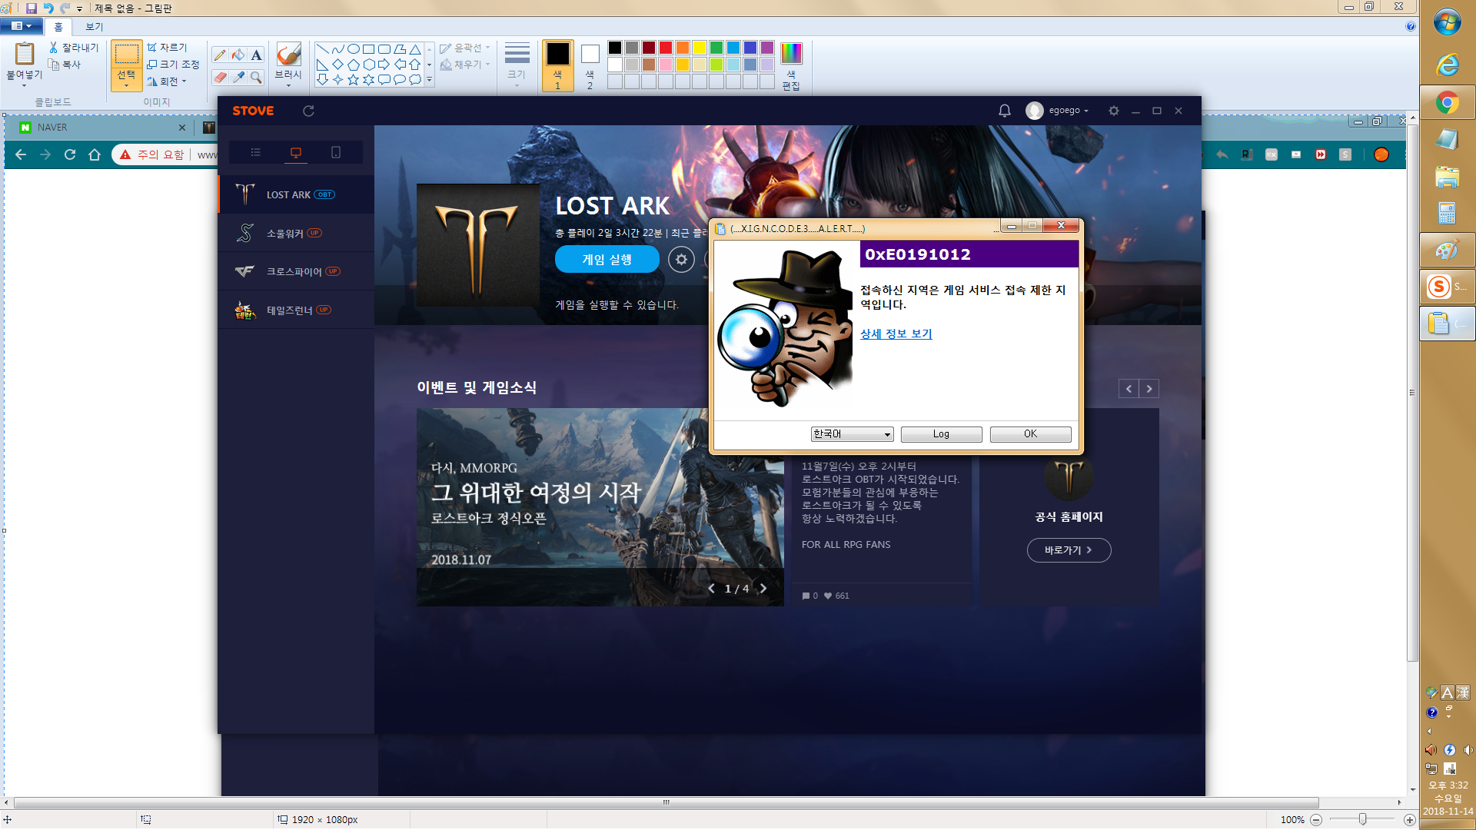
Task: Open STOVE settings gear in header
Action: click(1113, 111)
